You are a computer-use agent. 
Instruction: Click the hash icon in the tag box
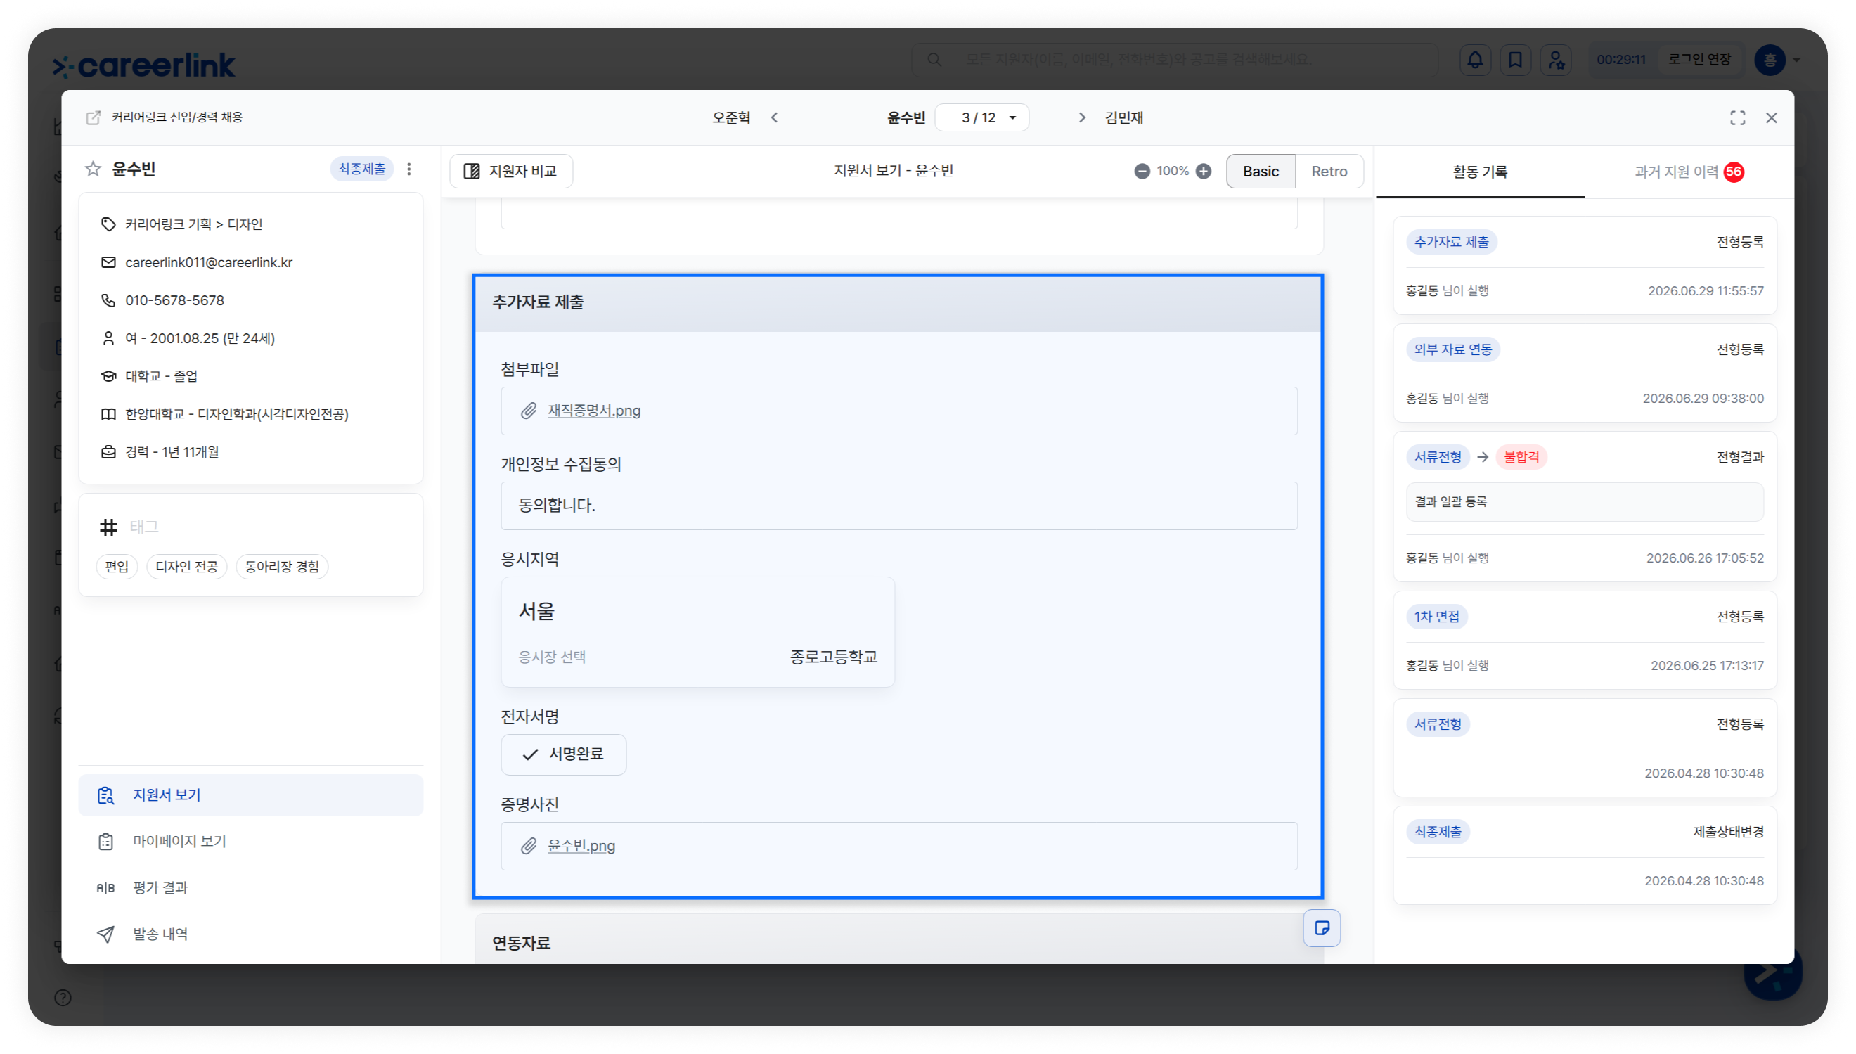click(x=108, y=527)
